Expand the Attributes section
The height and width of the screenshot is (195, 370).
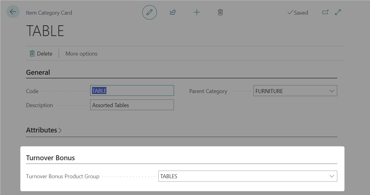point(44,130)
